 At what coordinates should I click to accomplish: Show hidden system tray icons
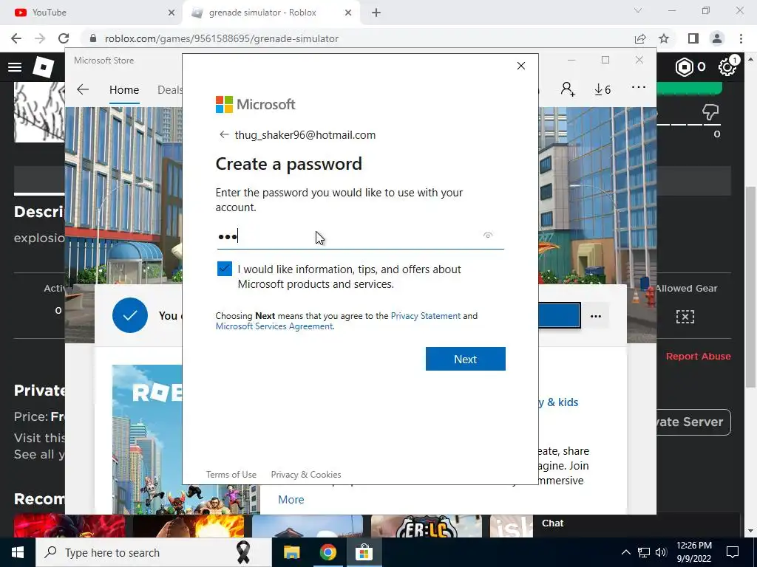tap(625, 552)
